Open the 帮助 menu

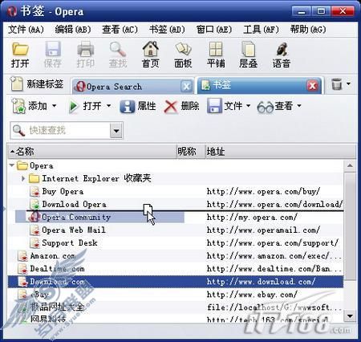click(x=308, y=30)
